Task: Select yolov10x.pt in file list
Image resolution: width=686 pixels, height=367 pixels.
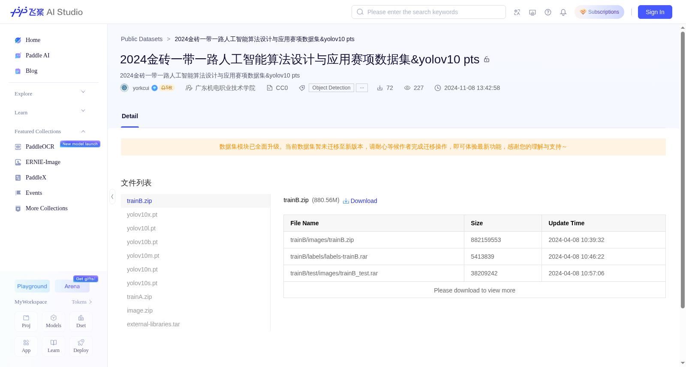Action: click(196, 215)
